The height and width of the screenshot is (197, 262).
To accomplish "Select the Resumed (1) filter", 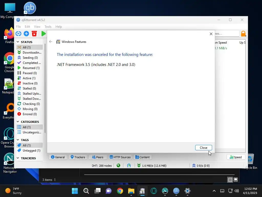I will point(30,68).
